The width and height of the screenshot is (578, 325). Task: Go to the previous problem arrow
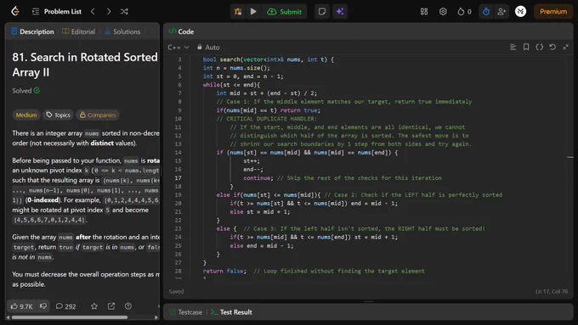tap(93, 11)
